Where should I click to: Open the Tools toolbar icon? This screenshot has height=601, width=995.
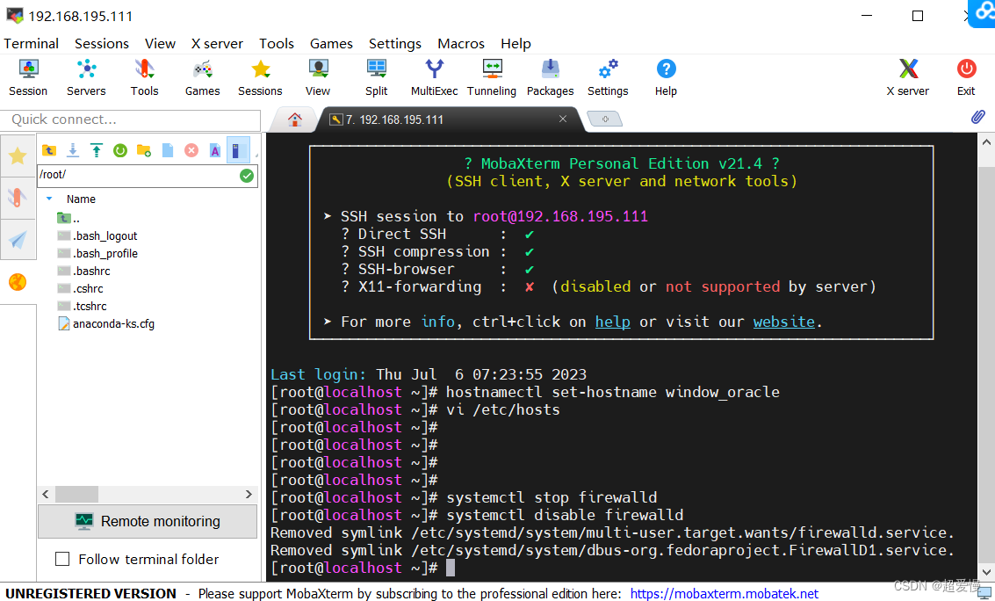coord(144,77)
